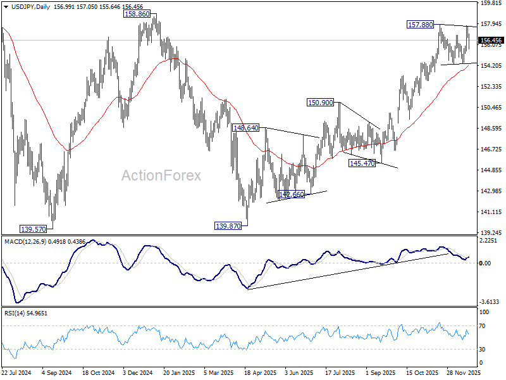Click the 5 Mar 2025 date label
Viewport: 506px width, 380px height.
pyautogui.click(x=219, y=373)
